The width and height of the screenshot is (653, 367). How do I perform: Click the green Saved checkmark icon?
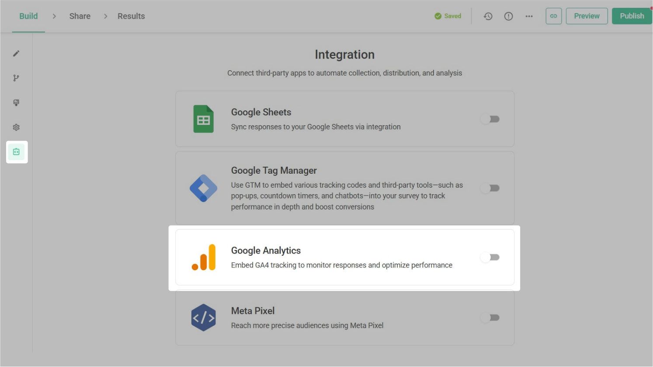click(x=438, y=16)
